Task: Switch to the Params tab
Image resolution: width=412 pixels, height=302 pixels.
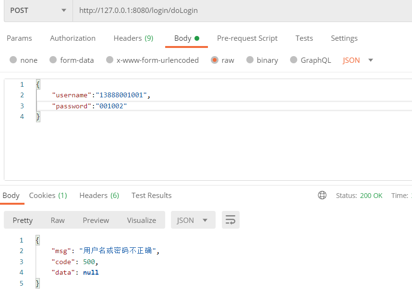Action: point(19,38)
